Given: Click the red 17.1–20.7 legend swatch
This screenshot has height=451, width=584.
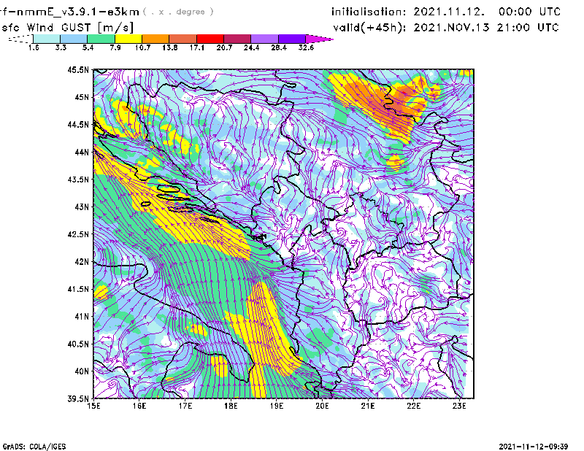Looking at the screenshot, I should tap(210, 39).
